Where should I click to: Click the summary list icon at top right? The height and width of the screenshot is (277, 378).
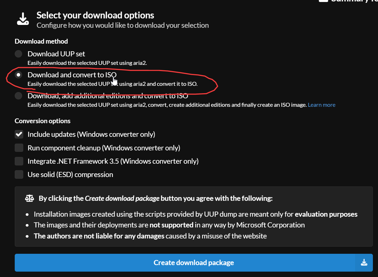(323, 1)
